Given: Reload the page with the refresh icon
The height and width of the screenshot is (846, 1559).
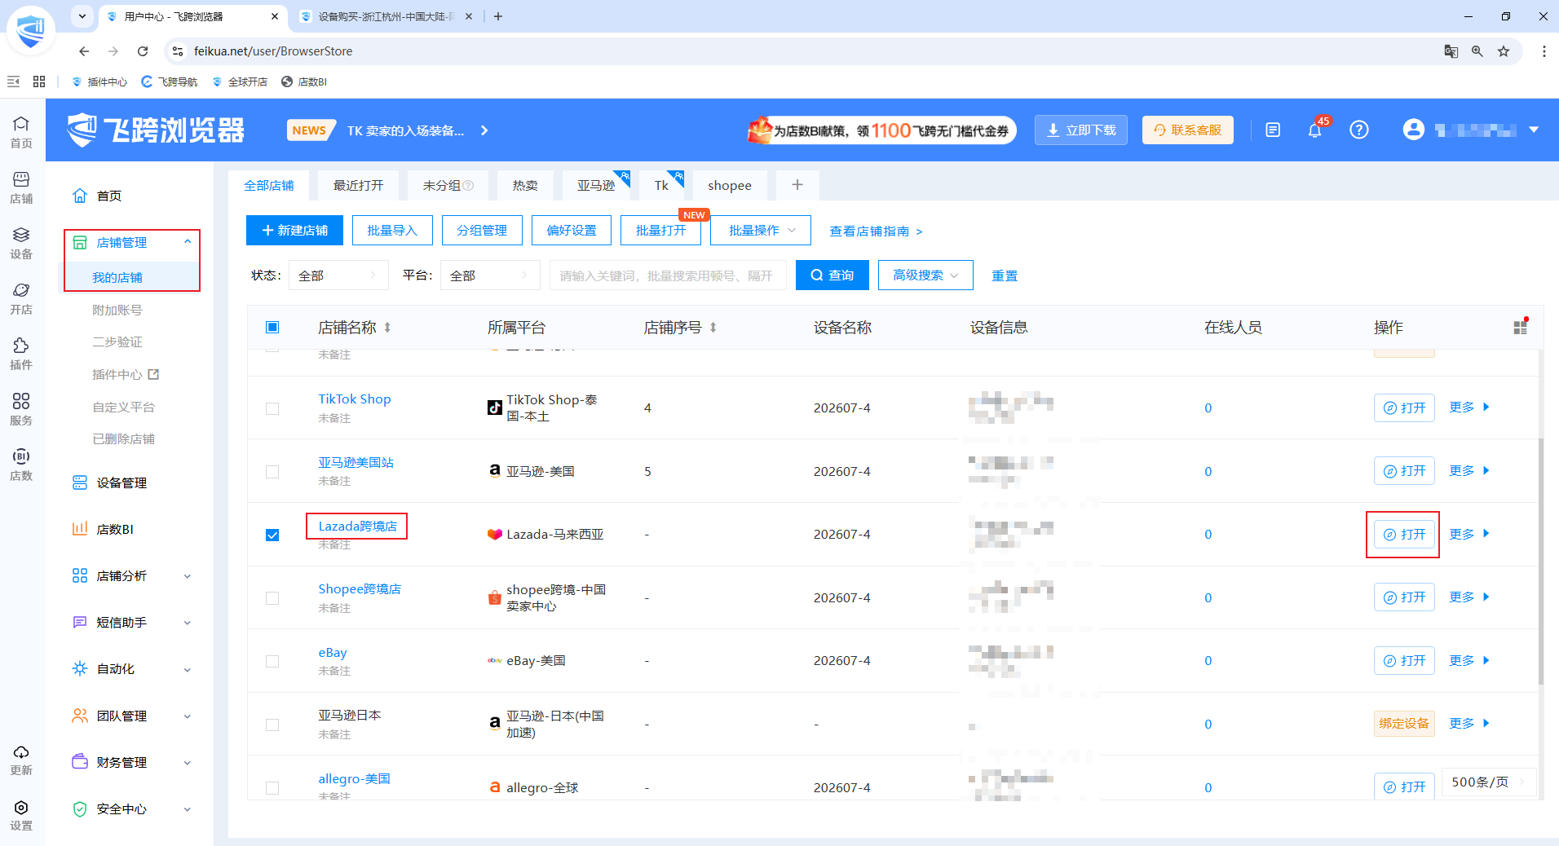Looking at the screenshot, I should 143,51.
